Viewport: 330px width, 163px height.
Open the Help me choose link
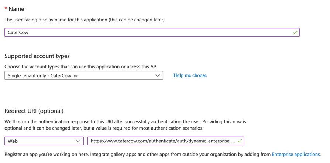click(190, 75)
